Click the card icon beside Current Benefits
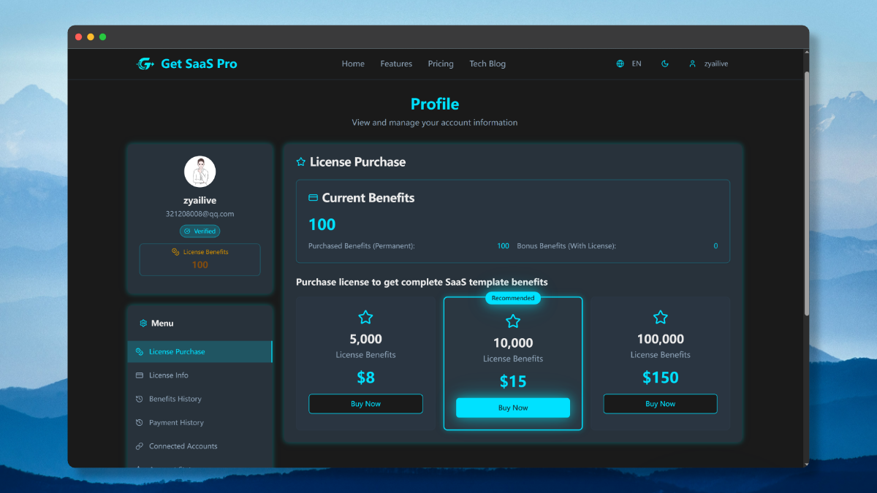Screen dimensions: 877x493 click(314, 197)
